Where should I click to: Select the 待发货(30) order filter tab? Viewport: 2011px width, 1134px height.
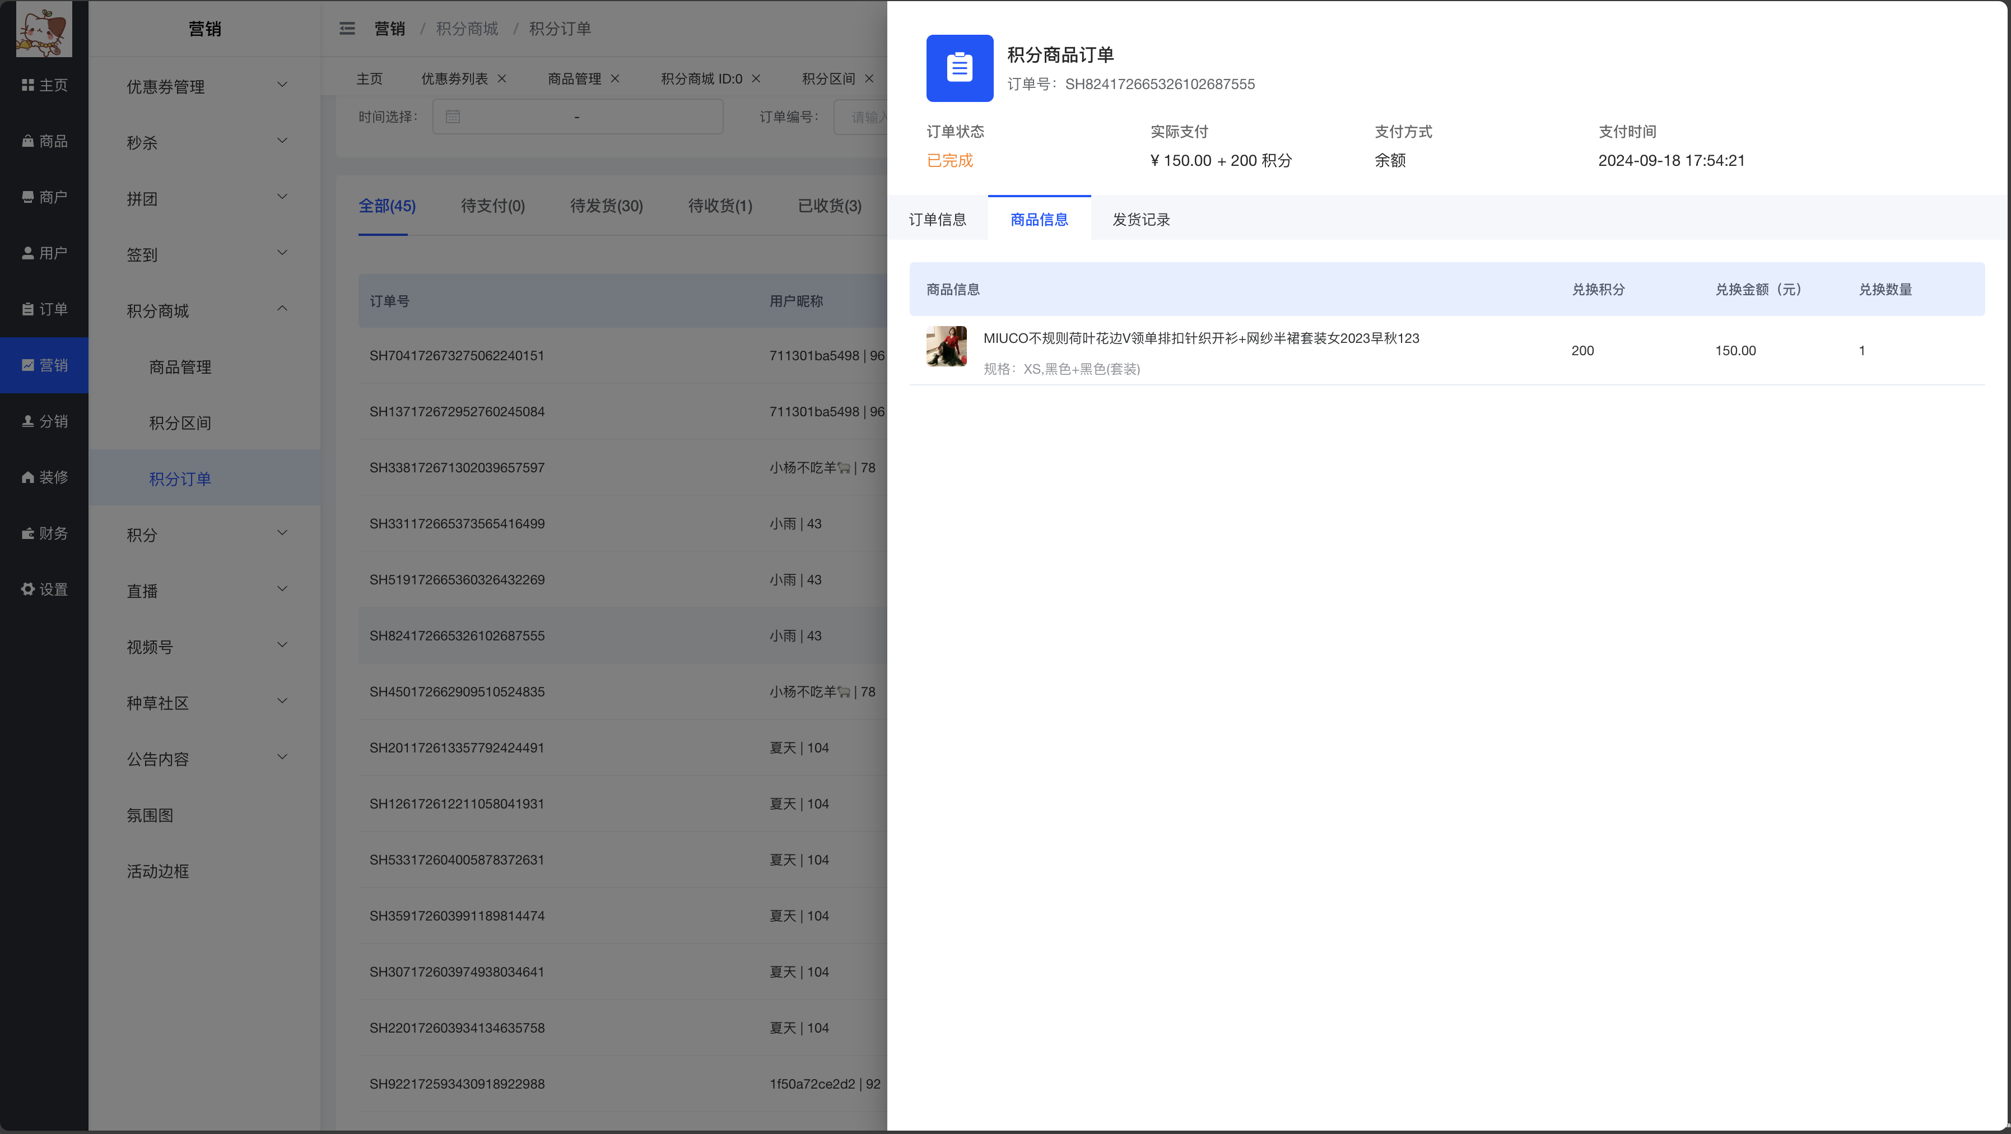tap(606, 206)
